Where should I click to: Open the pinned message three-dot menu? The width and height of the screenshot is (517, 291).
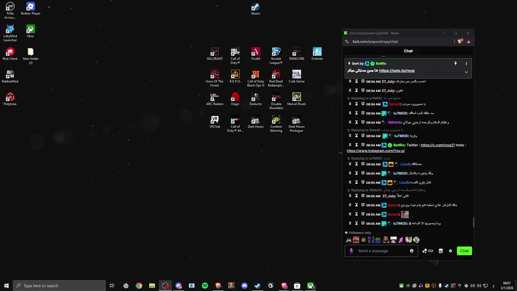(x=466, y=63)
